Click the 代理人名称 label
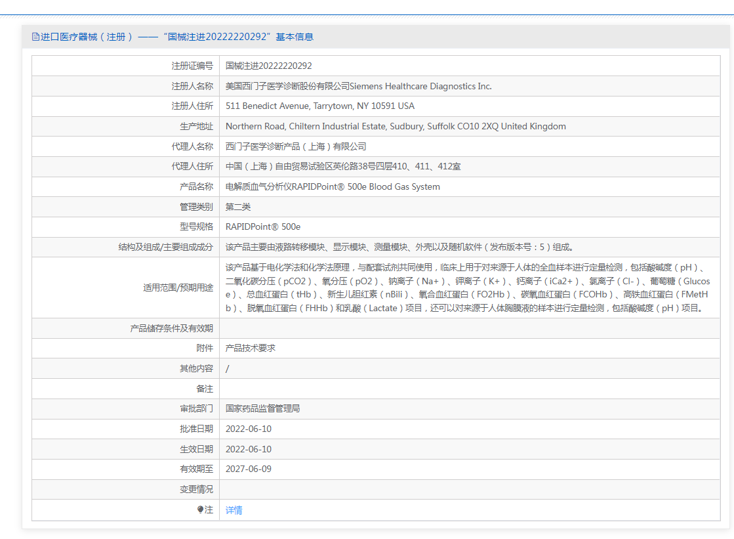 tap(192, 146)
